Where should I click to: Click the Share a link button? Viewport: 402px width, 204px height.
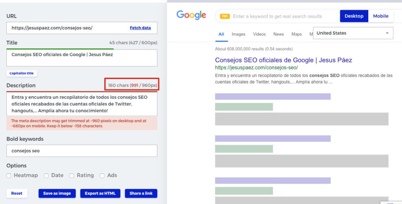pos(141,193)
